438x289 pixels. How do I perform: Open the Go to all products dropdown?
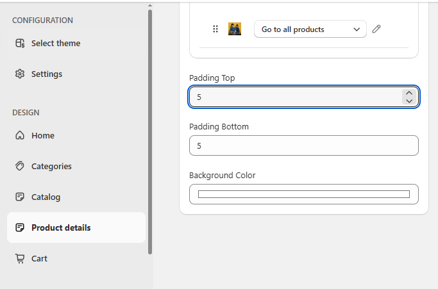click(310, 29)
